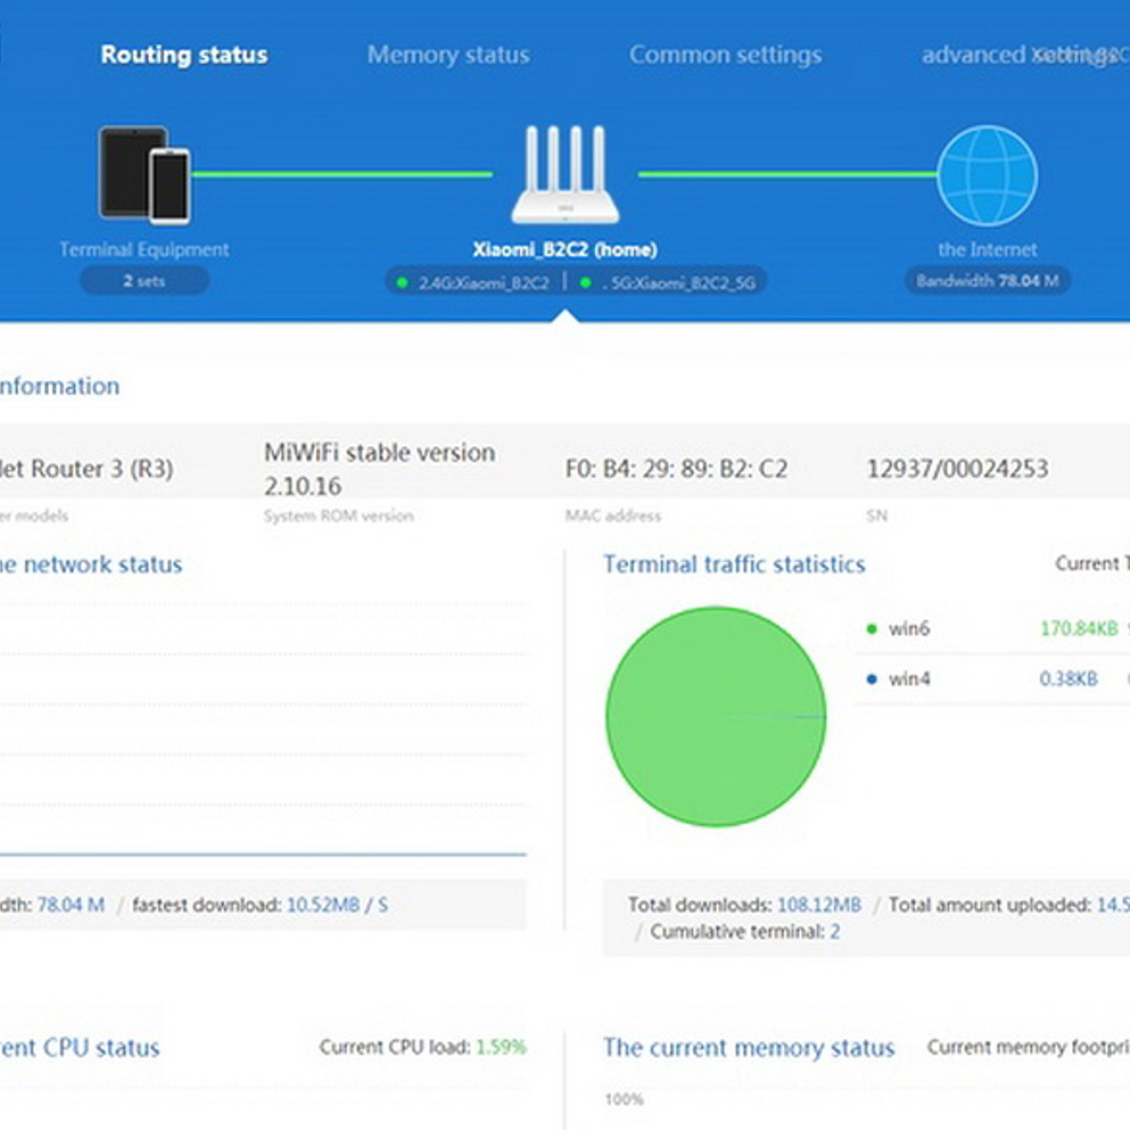Open the Common settings tab
1130x1130 pixels.
click(726, 55)
